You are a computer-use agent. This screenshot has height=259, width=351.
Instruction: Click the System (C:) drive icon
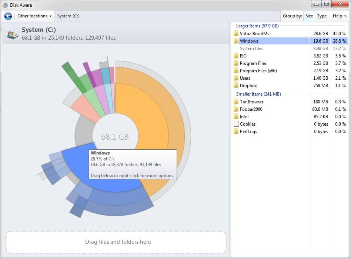click(13, 35)
